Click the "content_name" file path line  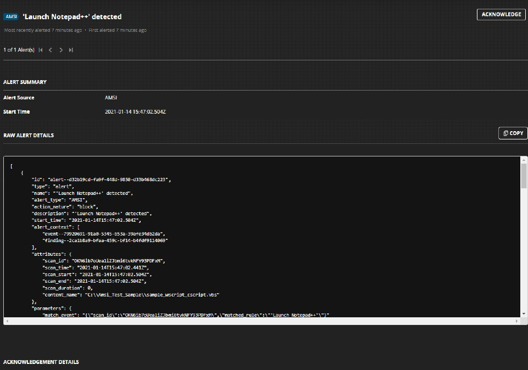coord(131,295)
